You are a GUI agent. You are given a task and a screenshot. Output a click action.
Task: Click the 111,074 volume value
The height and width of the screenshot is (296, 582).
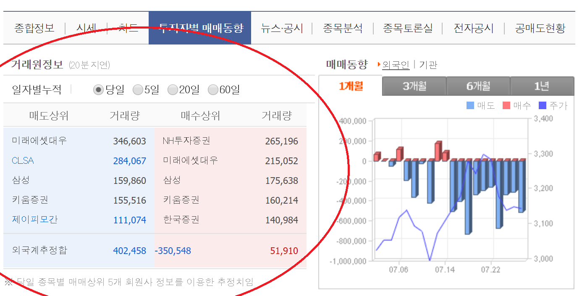[x=130, y=220]
